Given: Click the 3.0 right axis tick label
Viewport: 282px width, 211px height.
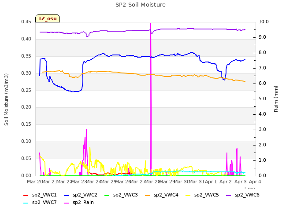Looking at the screenshot, I should click(262, 130).
